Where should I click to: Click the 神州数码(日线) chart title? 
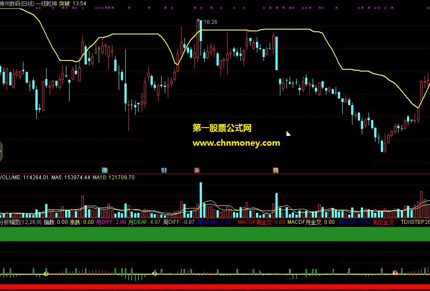pos(17,4)
